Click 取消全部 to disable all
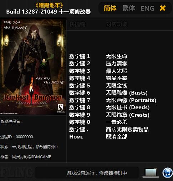This screenshot has width=173, height=181. tap(117, 137)
